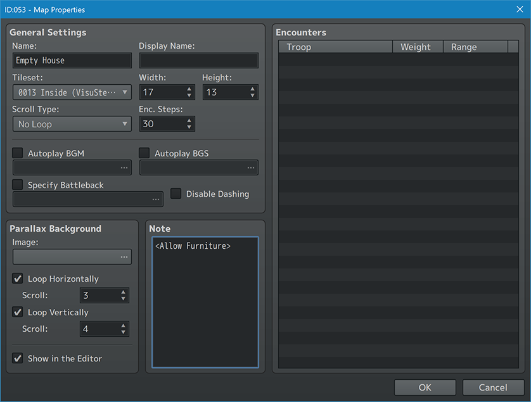Open the Tileset dropdown

[72, 92]
